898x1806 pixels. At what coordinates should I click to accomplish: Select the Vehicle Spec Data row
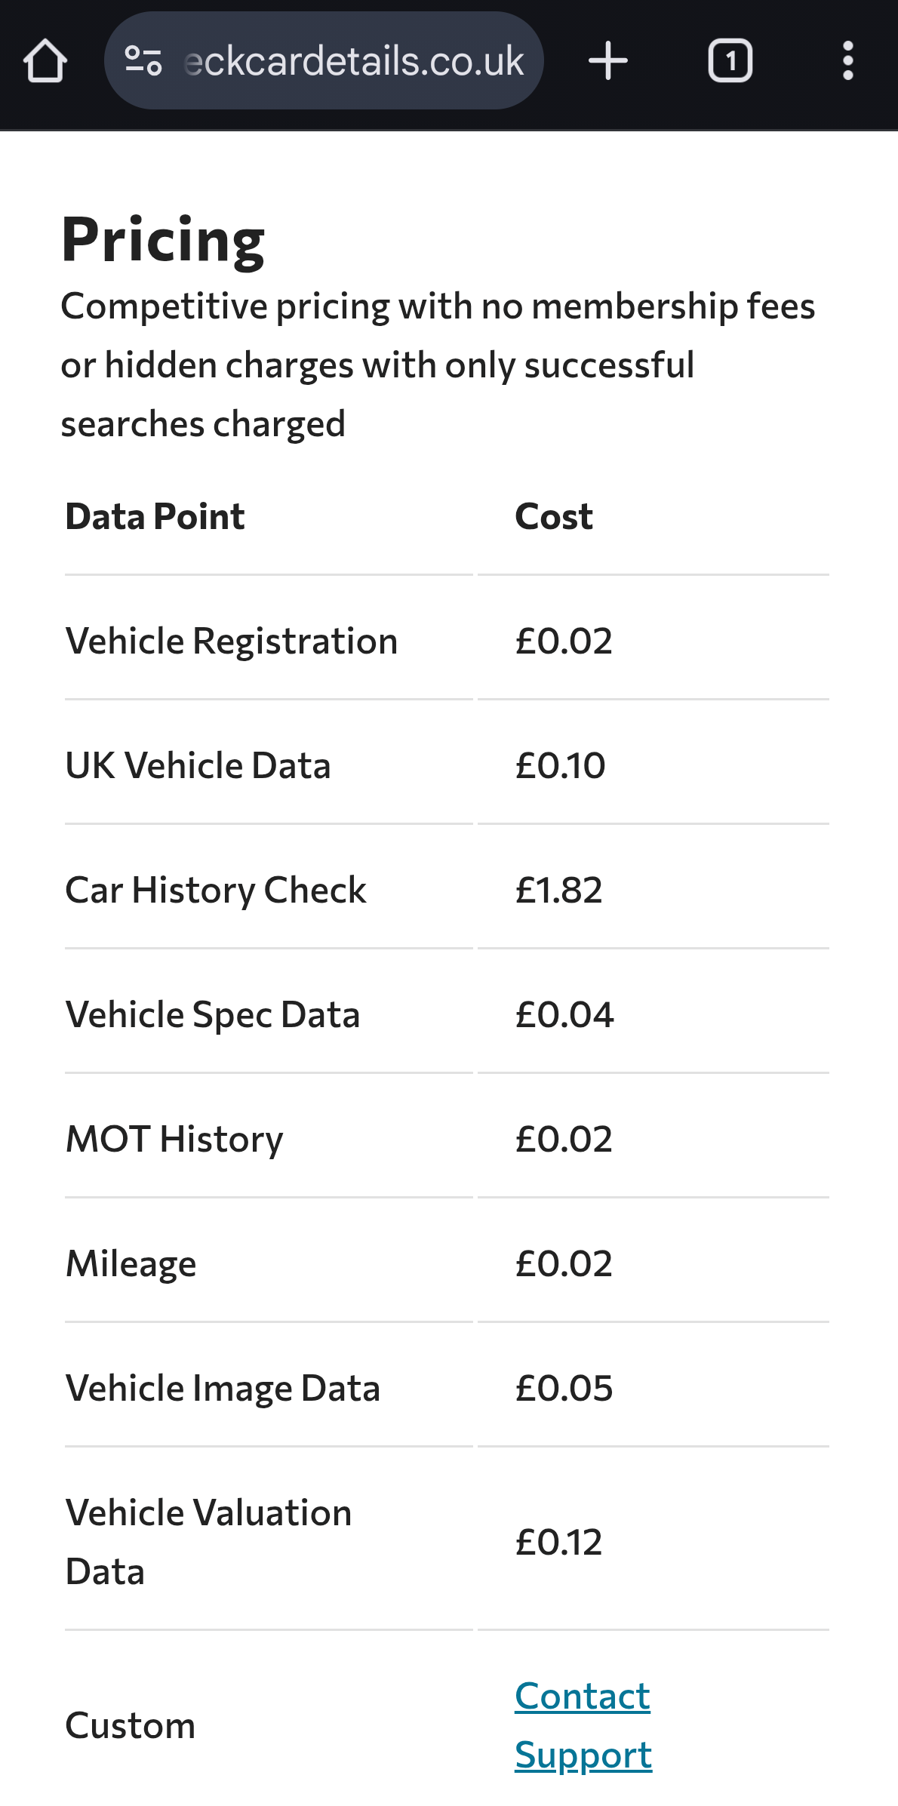point(447,1014)
